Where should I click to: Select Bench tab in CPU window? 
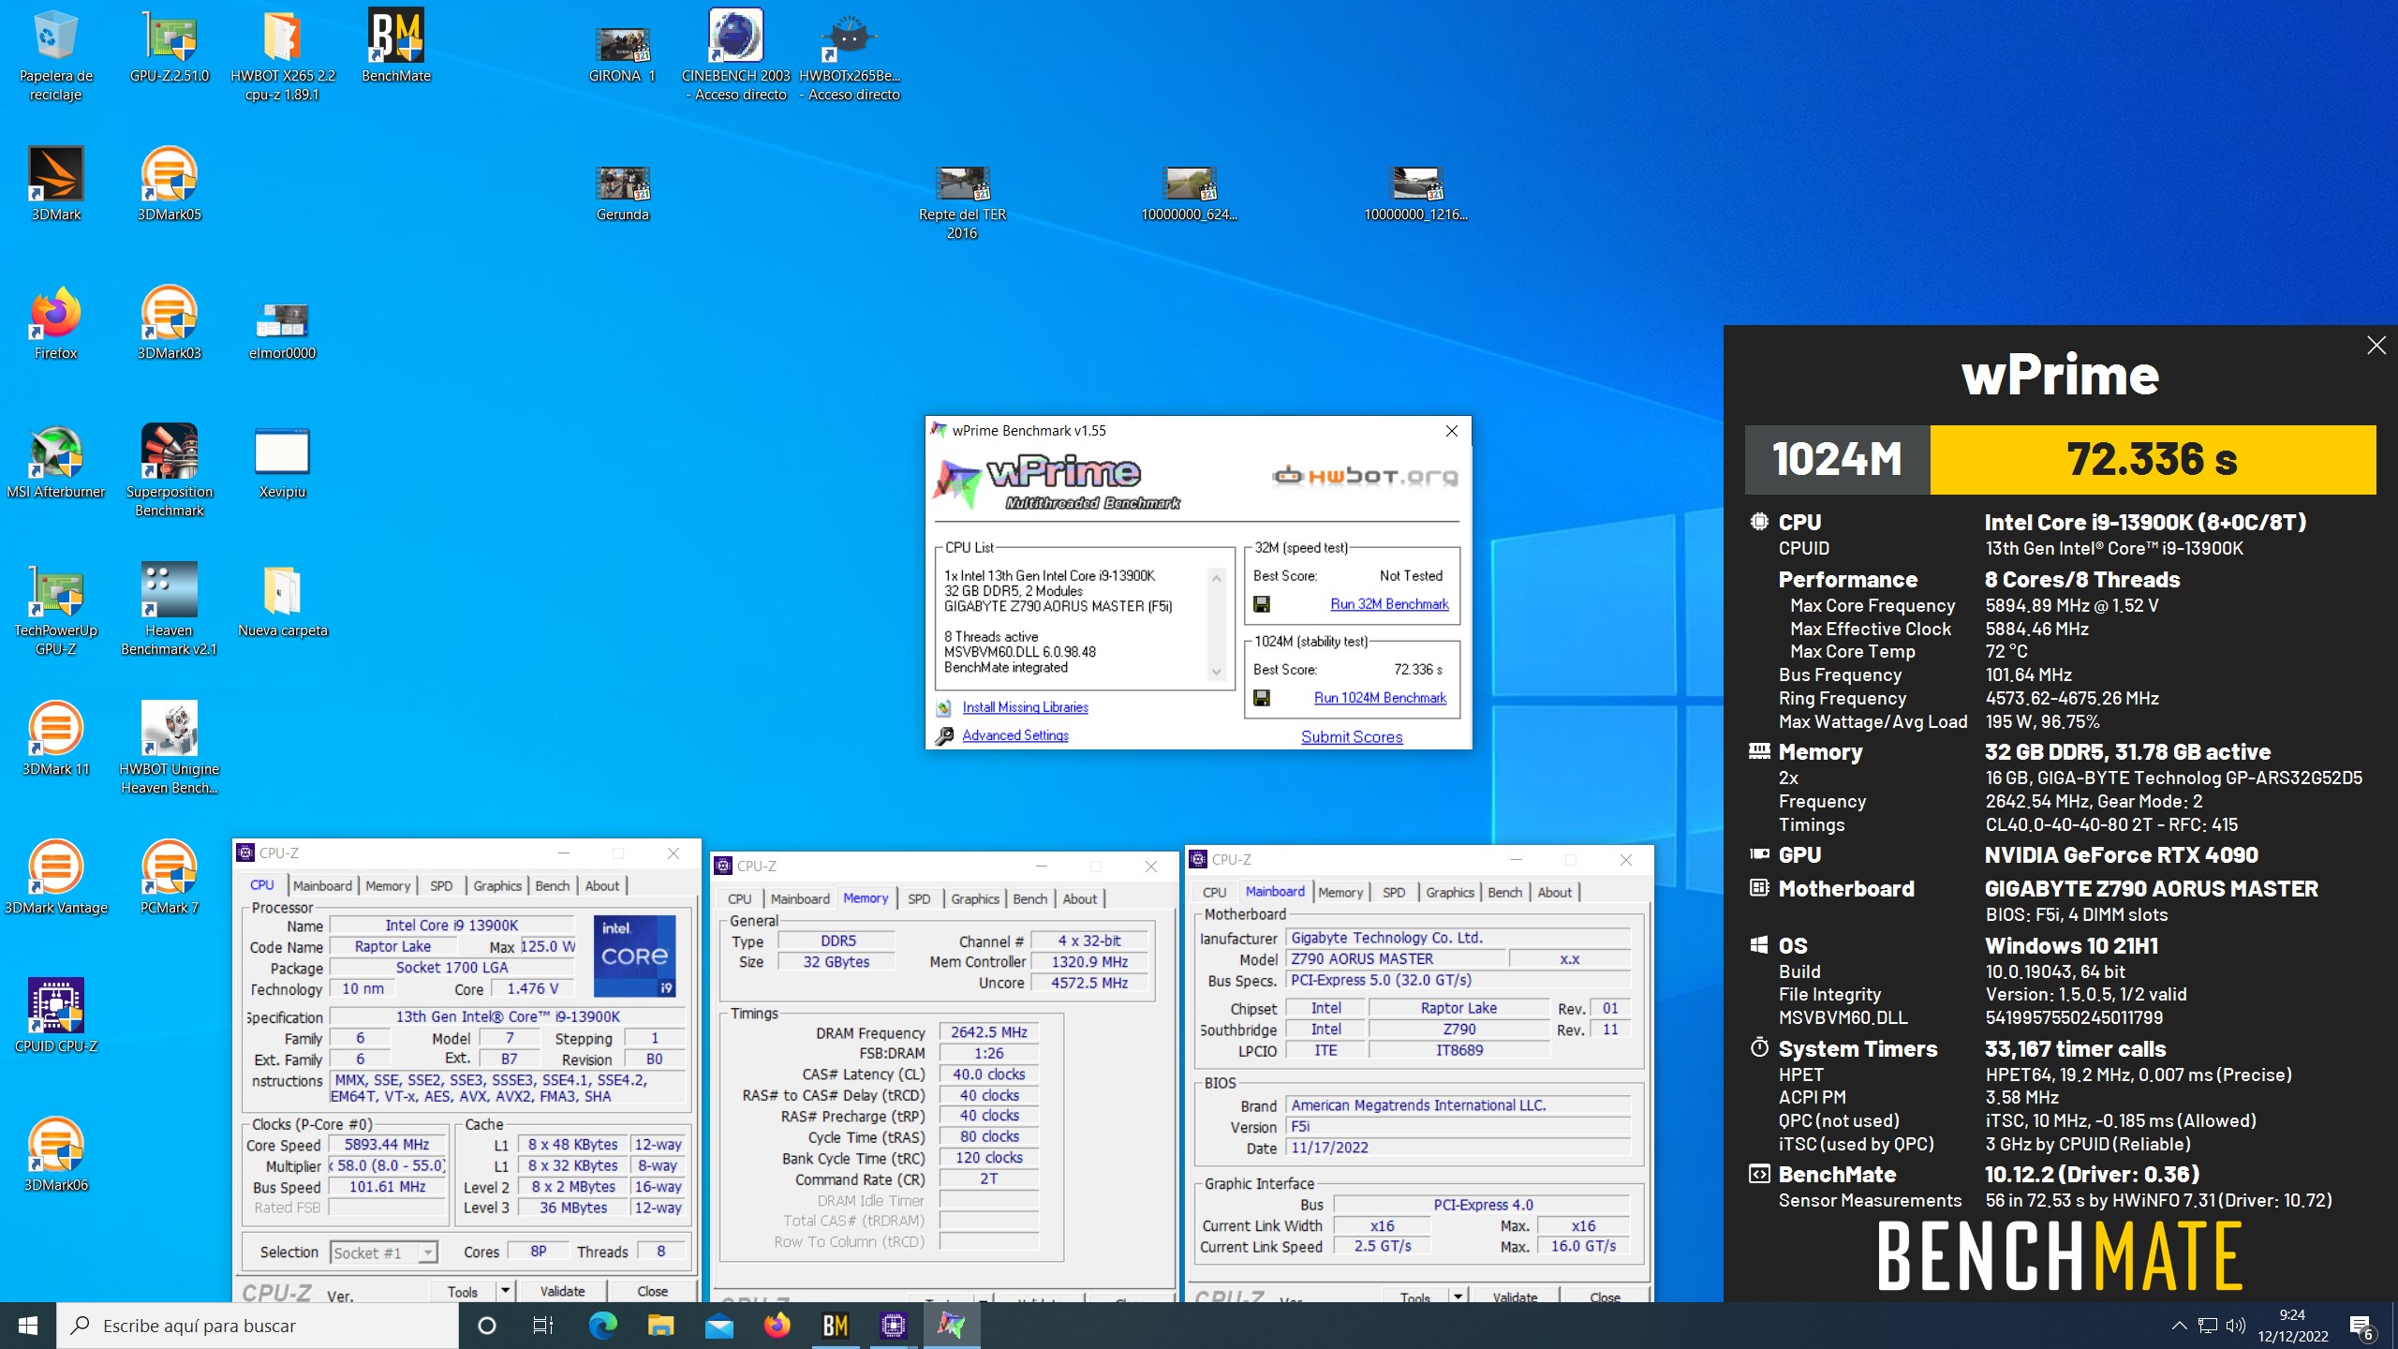click(x=552, y=885)
